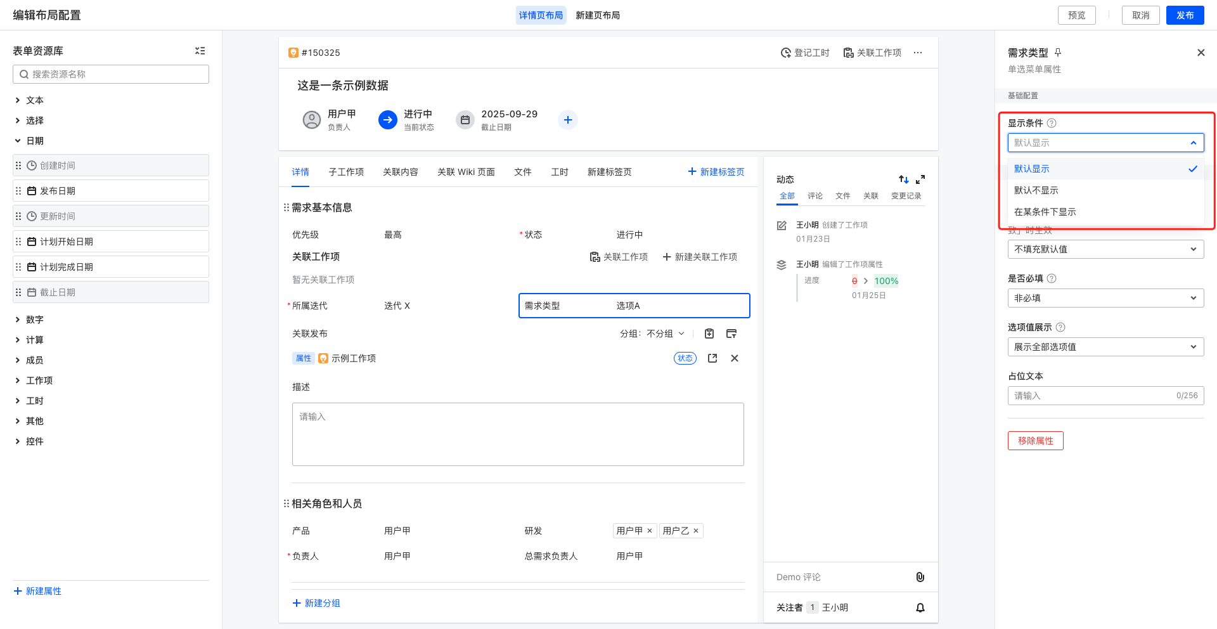1217x629 pixels.
Task: Click the 占位文本 input field
Action: tap(1105, 396)
